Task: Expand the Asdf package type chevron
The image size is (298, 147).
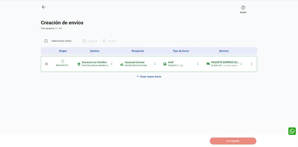Action: 198,64
